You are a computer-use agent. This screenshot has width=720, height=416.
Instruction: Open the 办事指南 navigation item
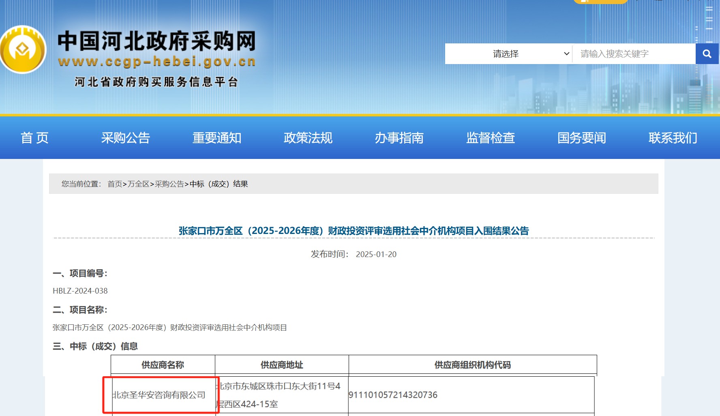399,138
